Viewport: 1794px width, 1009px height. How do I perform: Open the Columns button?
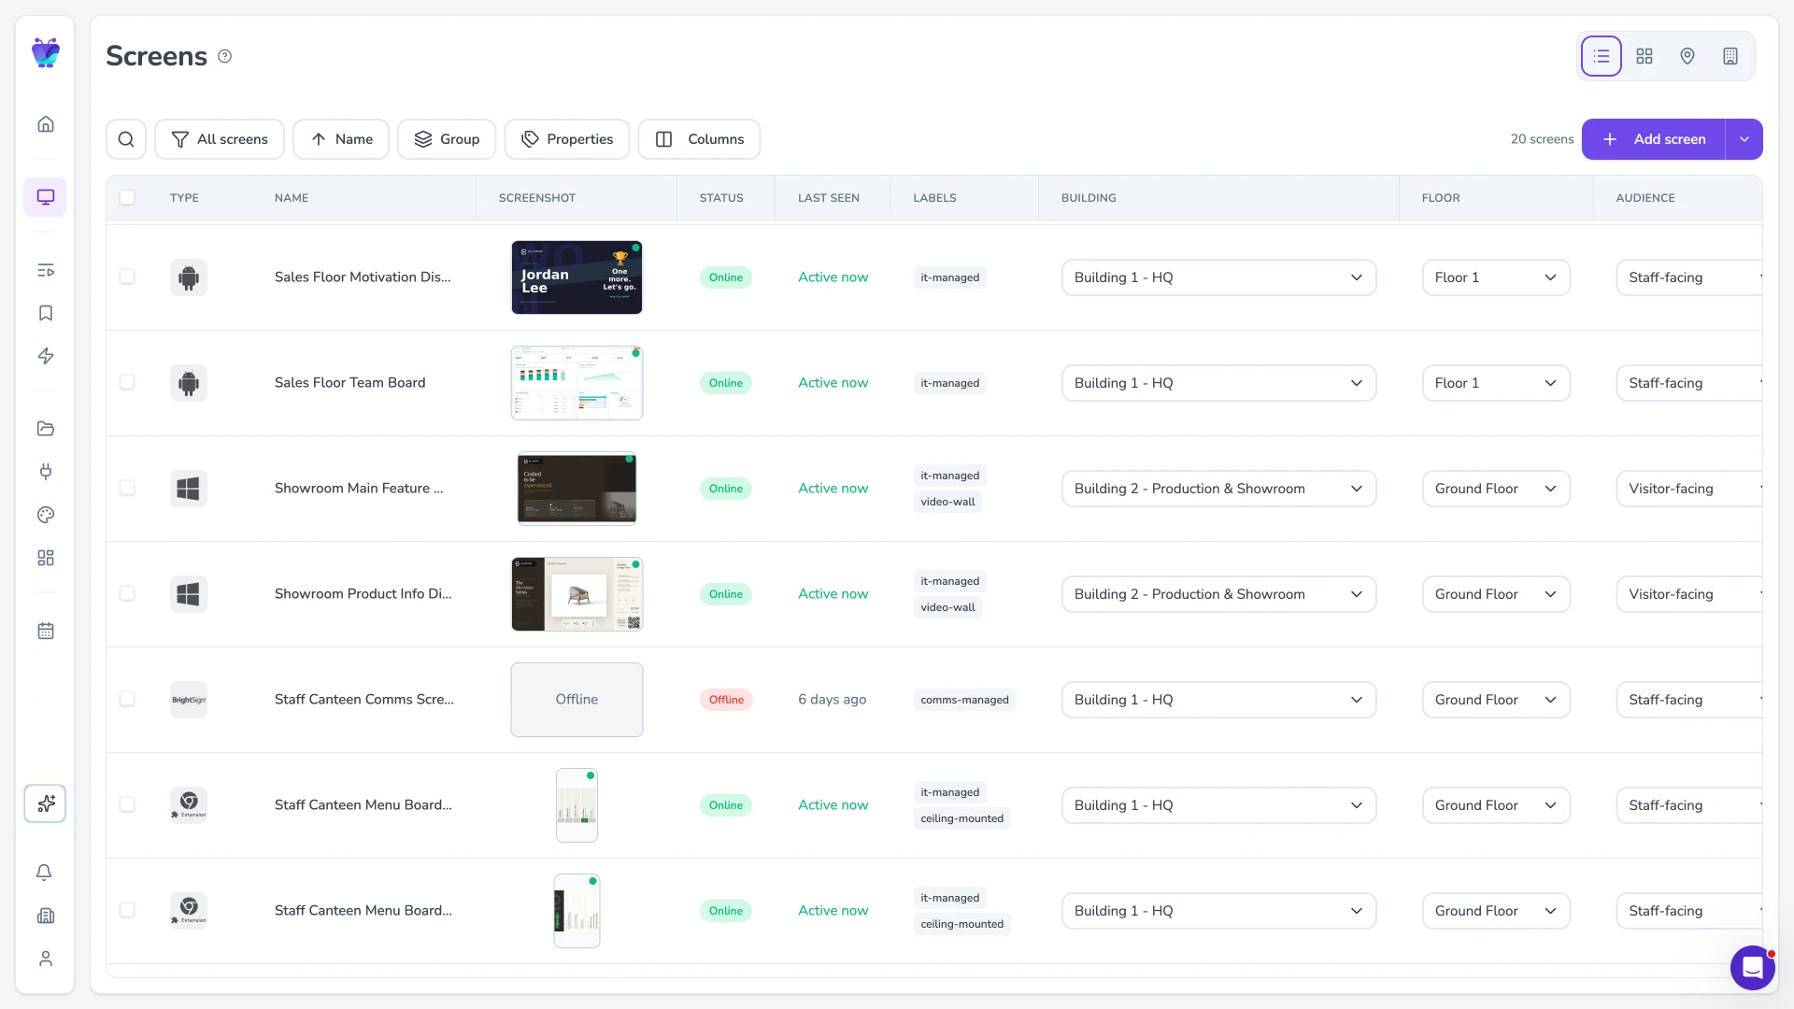click(699, 139)
